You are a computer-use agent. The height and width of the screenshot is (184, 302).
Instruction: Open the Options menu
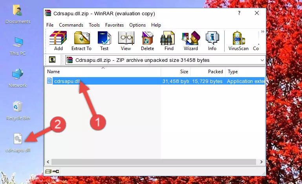137,25
